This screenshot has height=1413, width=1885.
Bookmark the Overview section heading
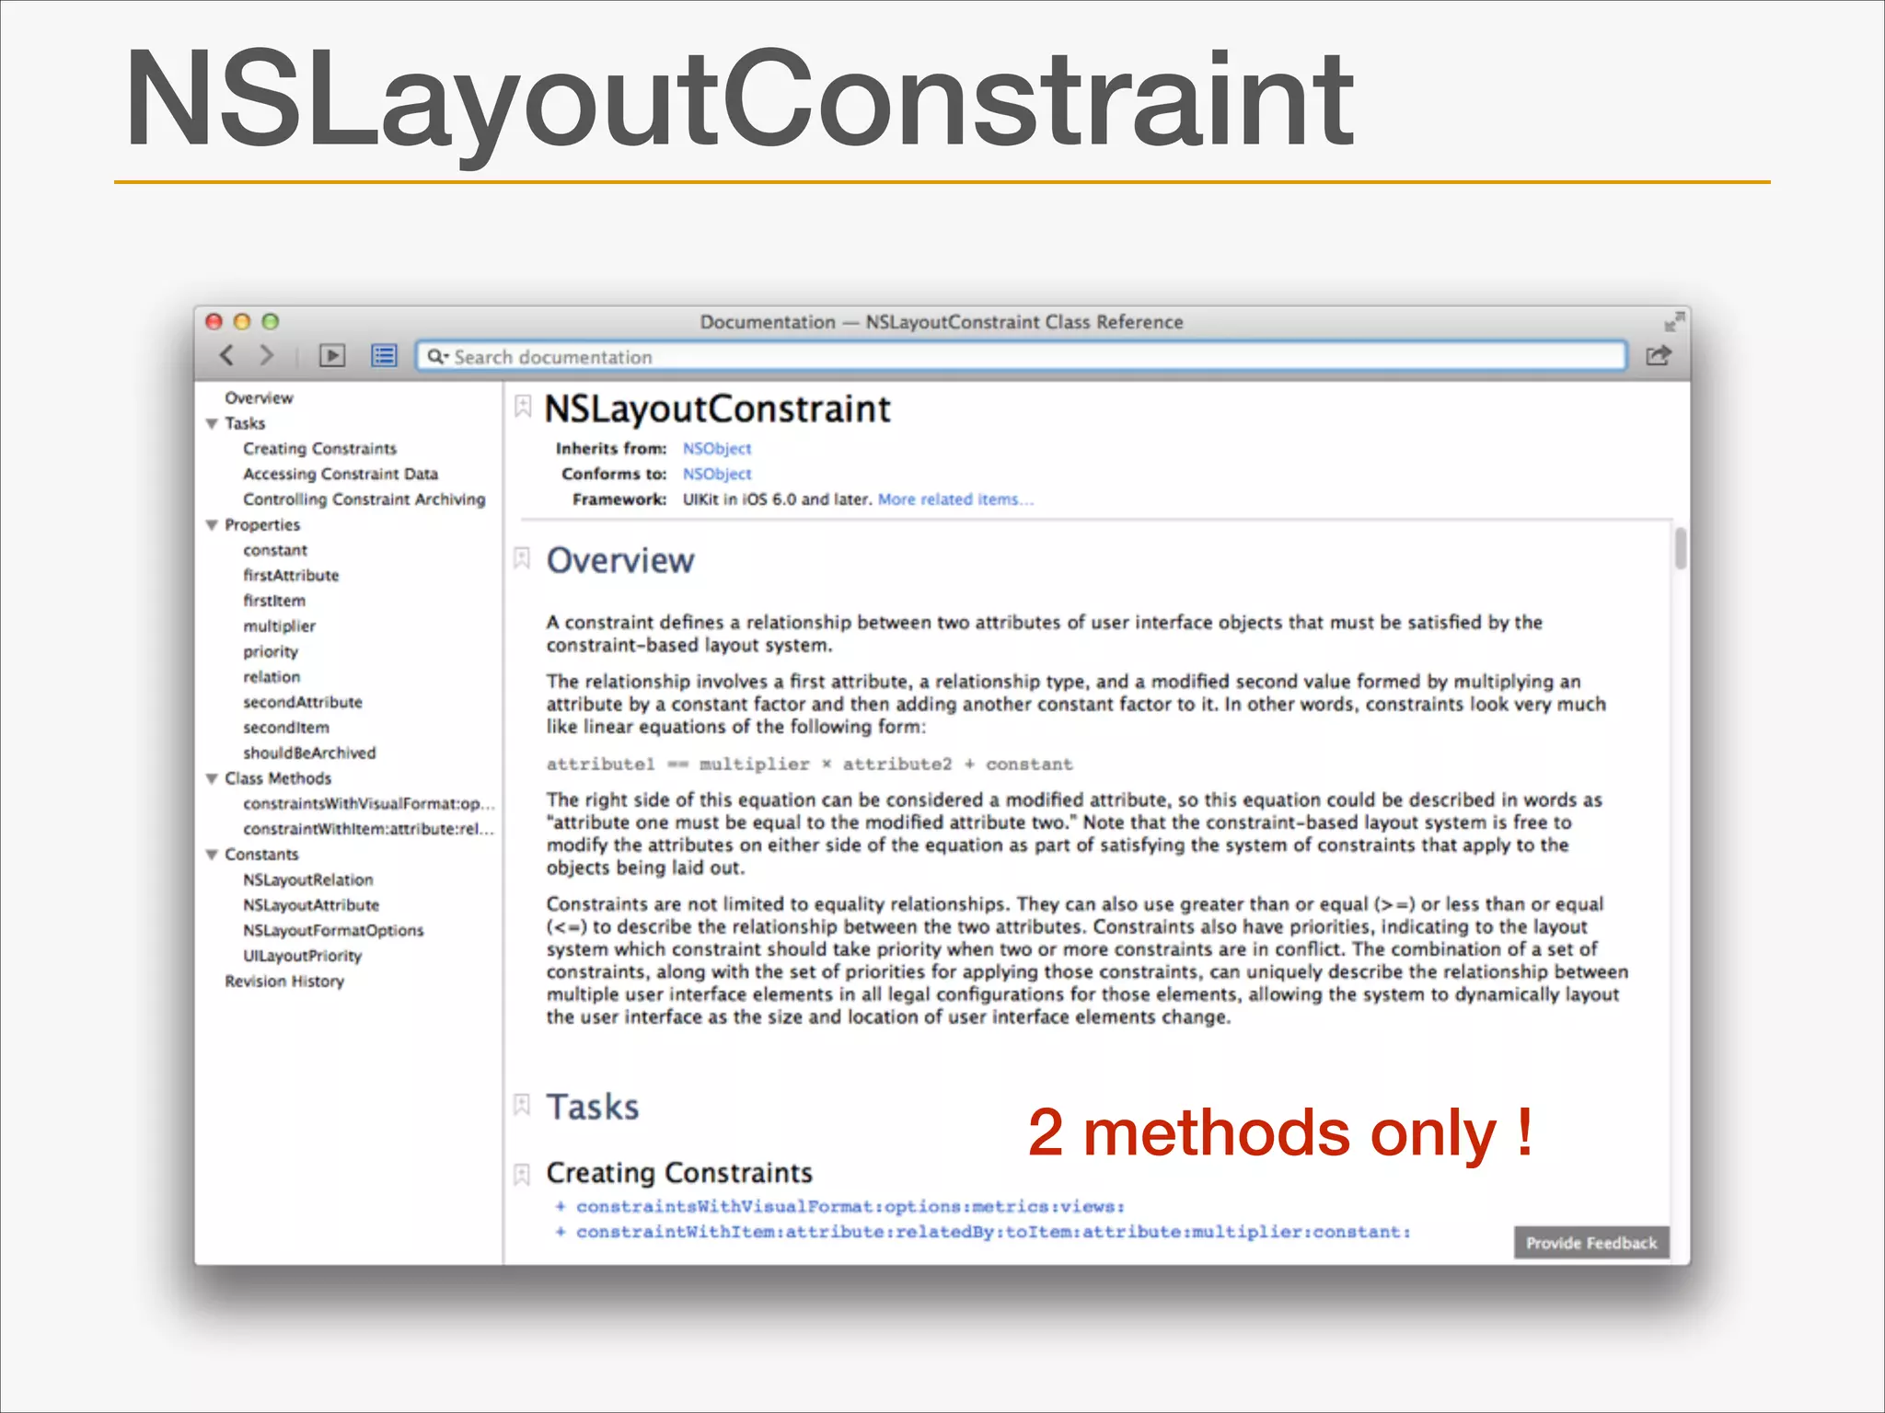pyautogui.click(x=523, y=558)
